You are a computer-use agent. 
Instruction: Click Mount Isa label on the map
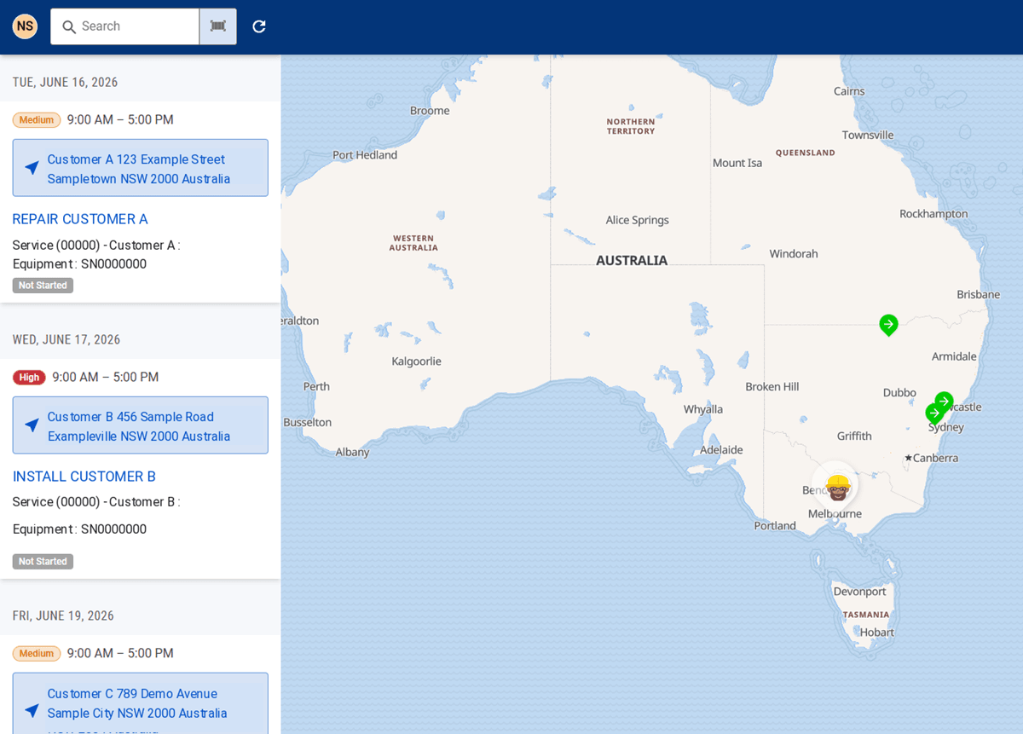click(x=737, y=163)
